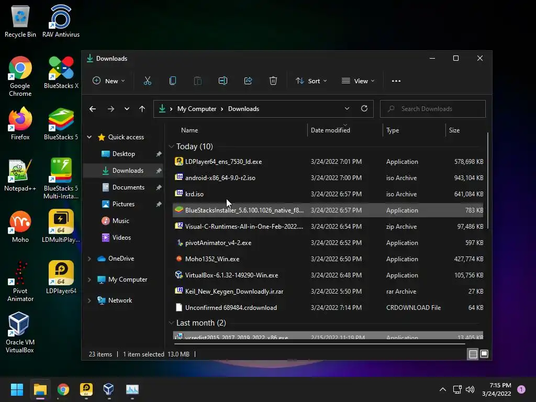Select Pivot Animator desktop shortcut

(20, 281)
